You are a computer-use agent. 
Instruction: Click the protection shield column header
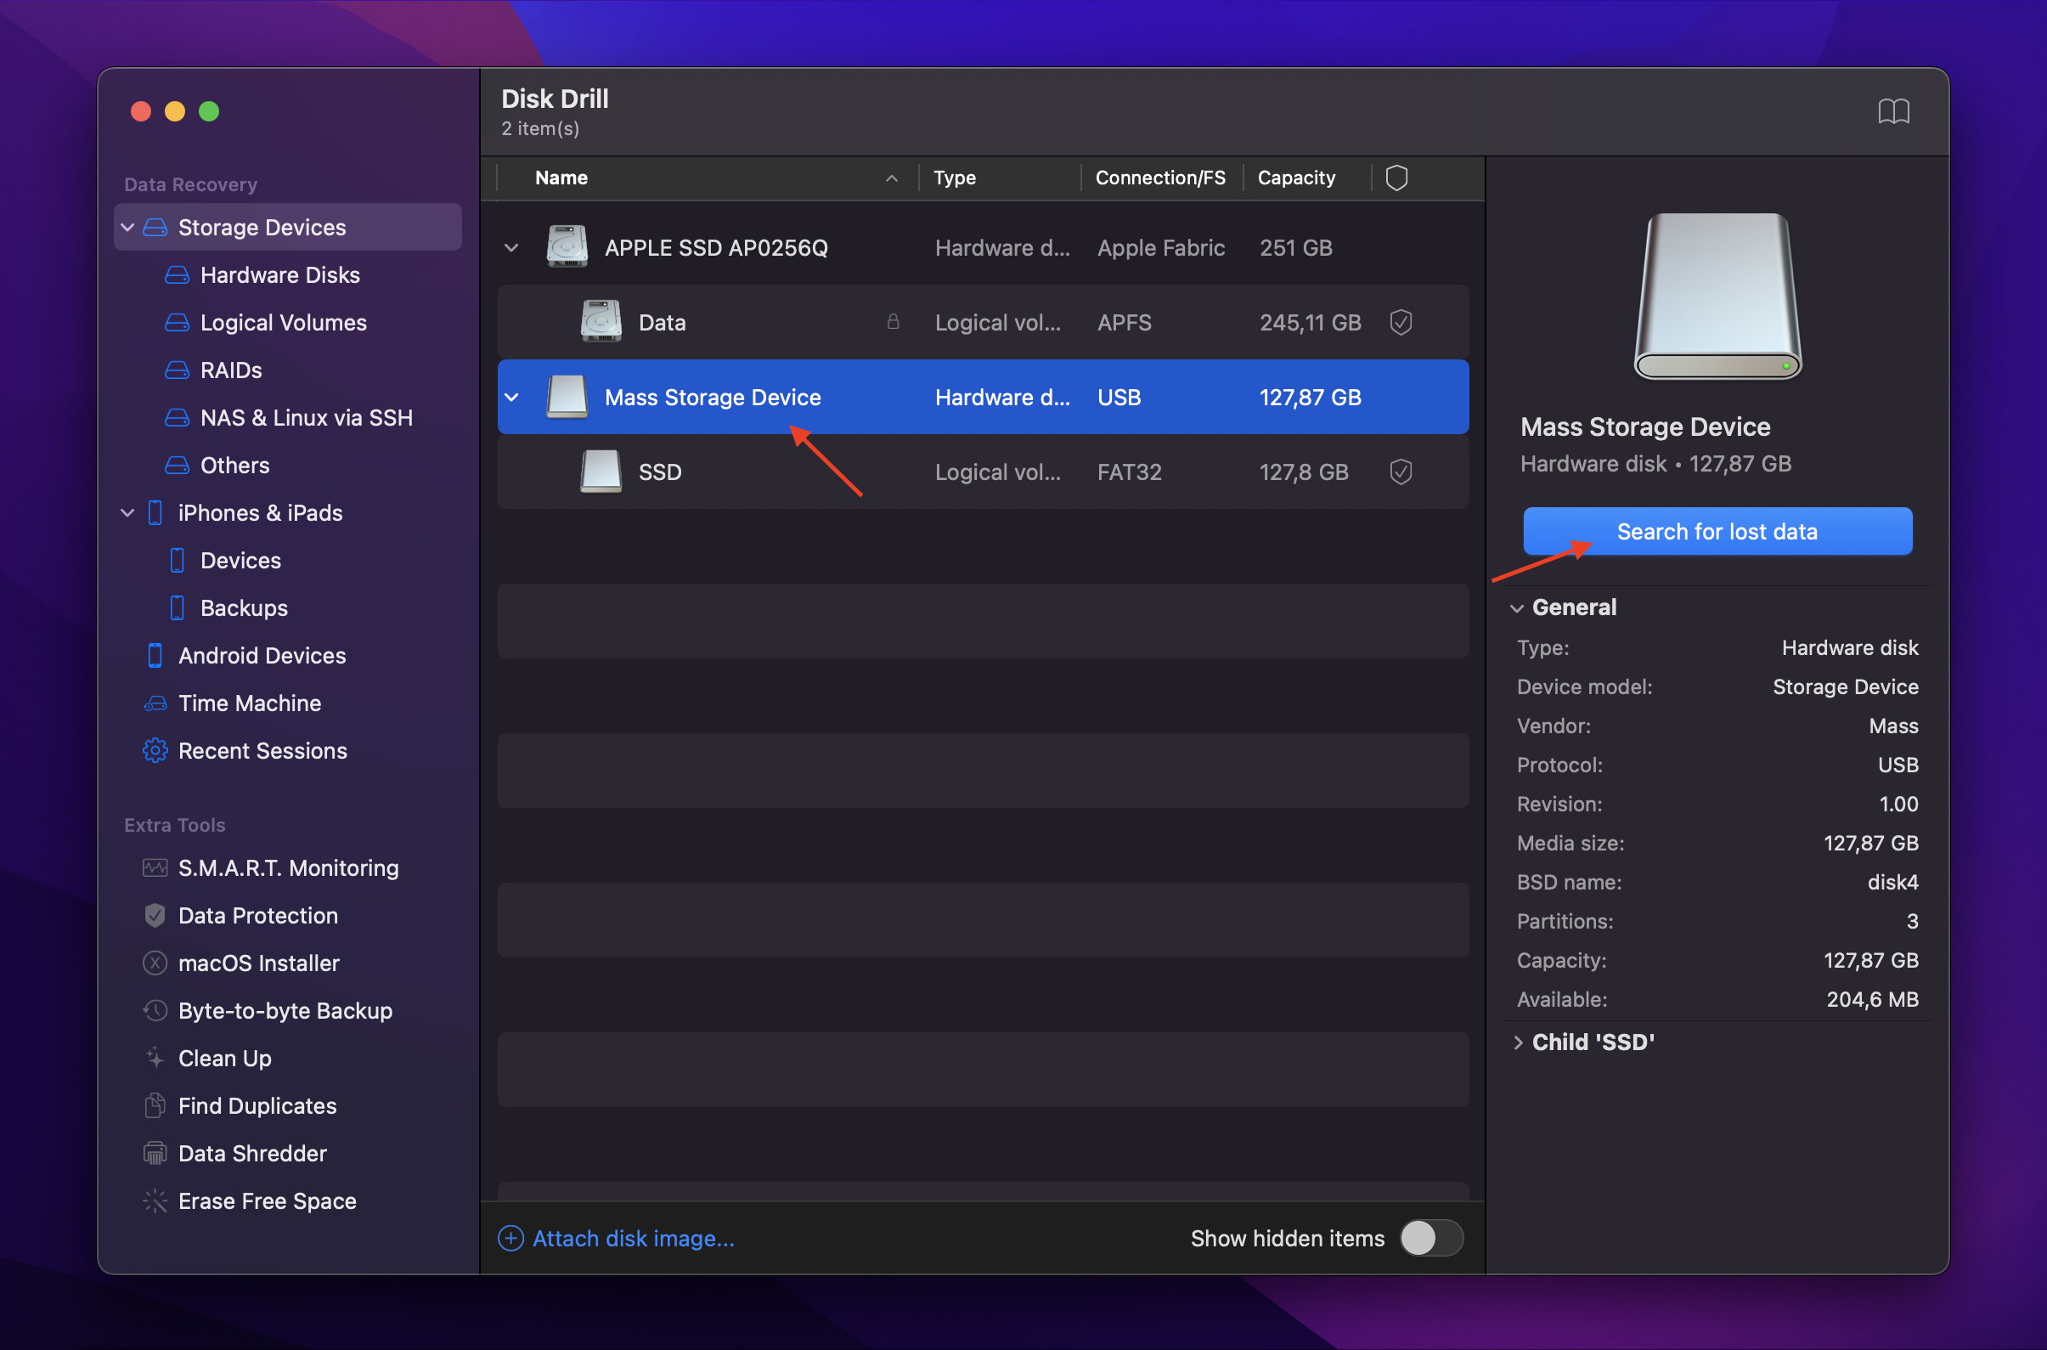coord(1396,178)
